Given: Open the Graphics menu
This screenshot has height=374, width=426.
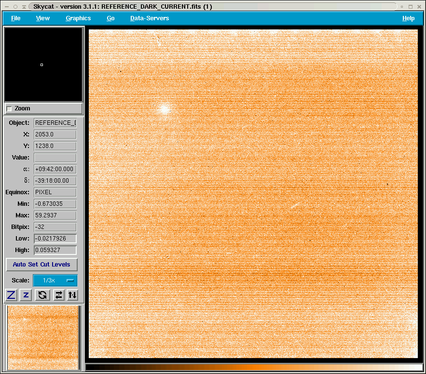Looking at the screenshot, I should 78,18.
